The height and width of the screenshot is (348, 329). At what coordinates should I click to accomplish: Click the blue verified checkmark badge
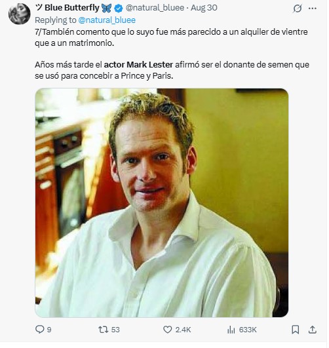(119, 9)
